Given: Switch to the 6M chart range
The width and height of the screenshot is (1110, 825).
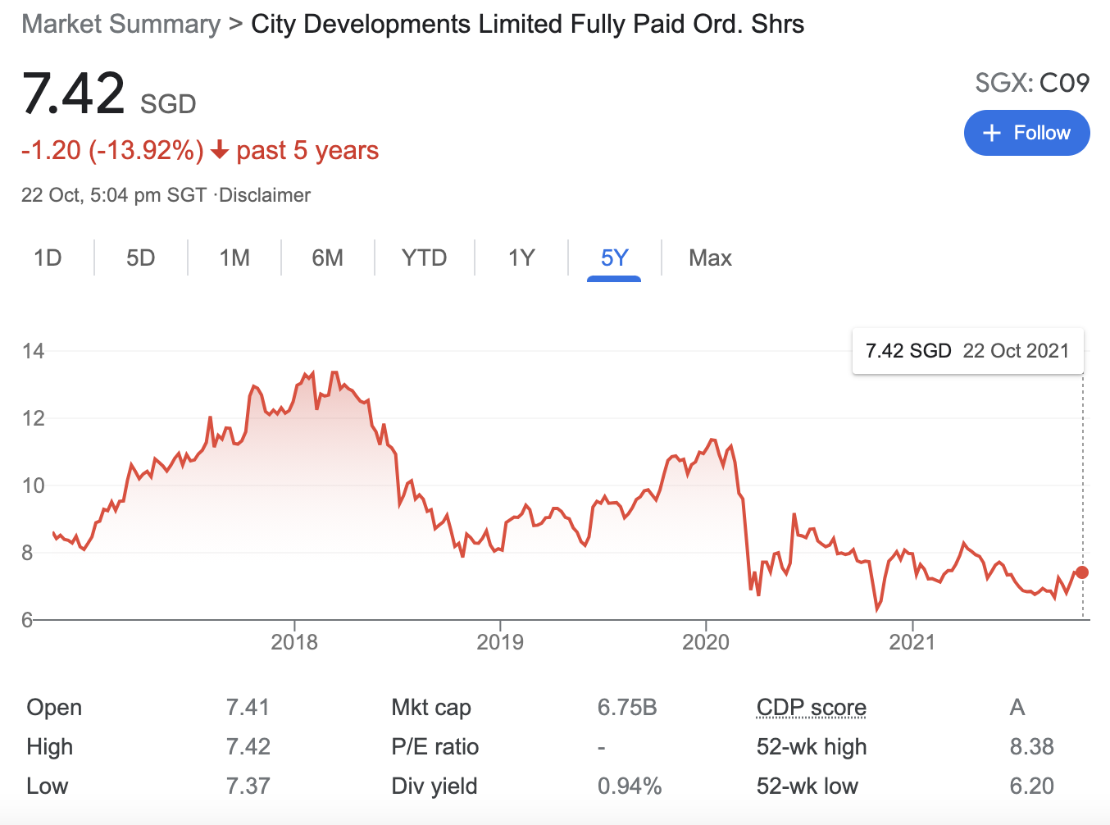Looking at the screenshot, I should (328, 258).
